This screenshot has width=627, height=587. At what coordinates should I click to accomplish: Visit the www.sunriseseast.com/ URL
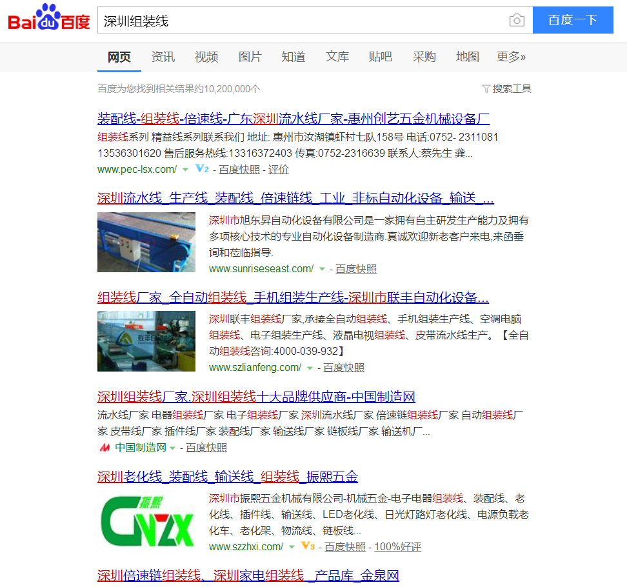pos(261,269)
